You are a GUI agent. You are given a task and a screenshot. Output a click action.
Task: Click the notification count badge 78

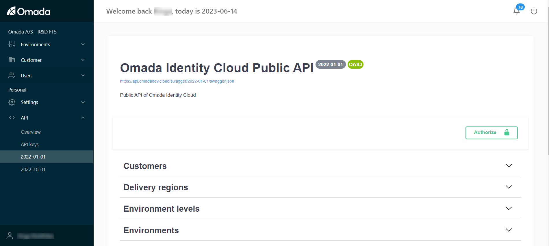[x=520, y=7]
